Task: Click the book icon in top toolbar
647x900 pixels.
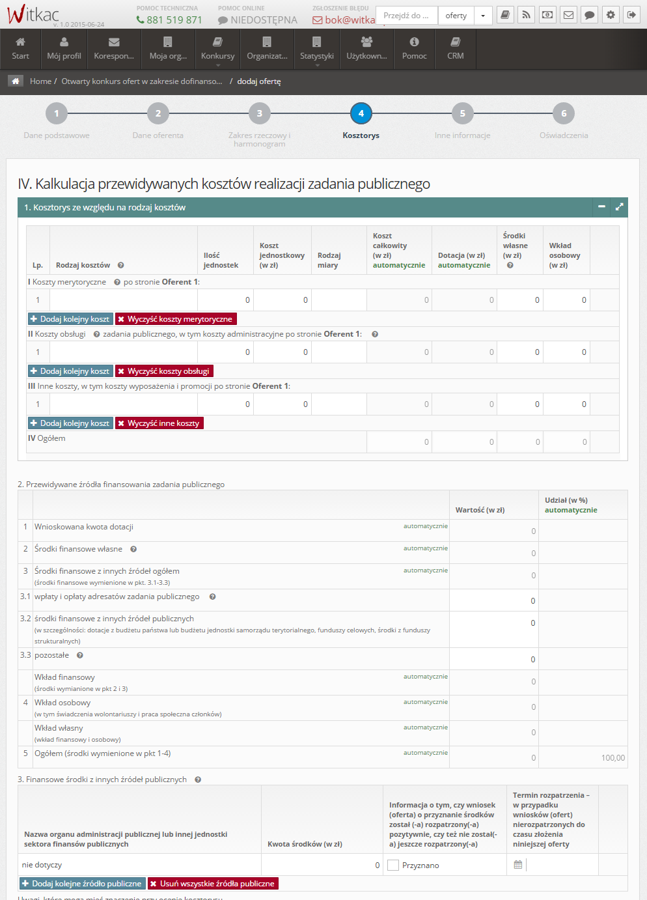Action: (x=505, y=15)
